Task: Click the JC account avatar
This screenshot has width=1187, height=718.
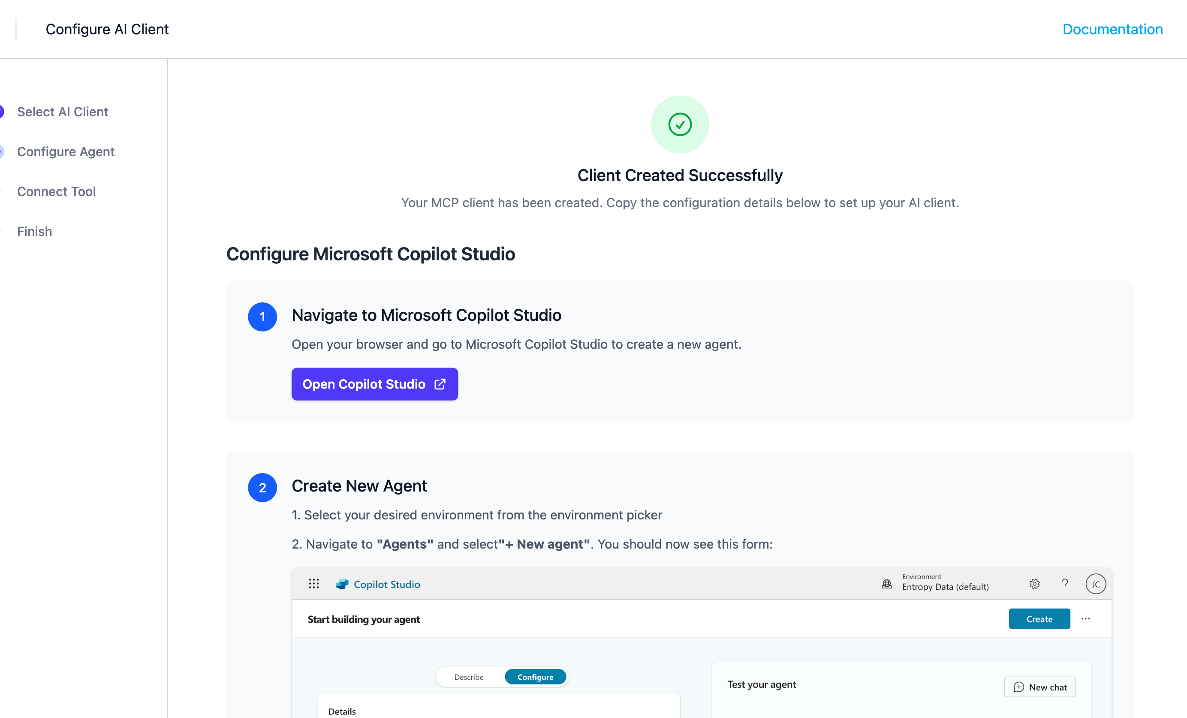Action: [1097, 584]
